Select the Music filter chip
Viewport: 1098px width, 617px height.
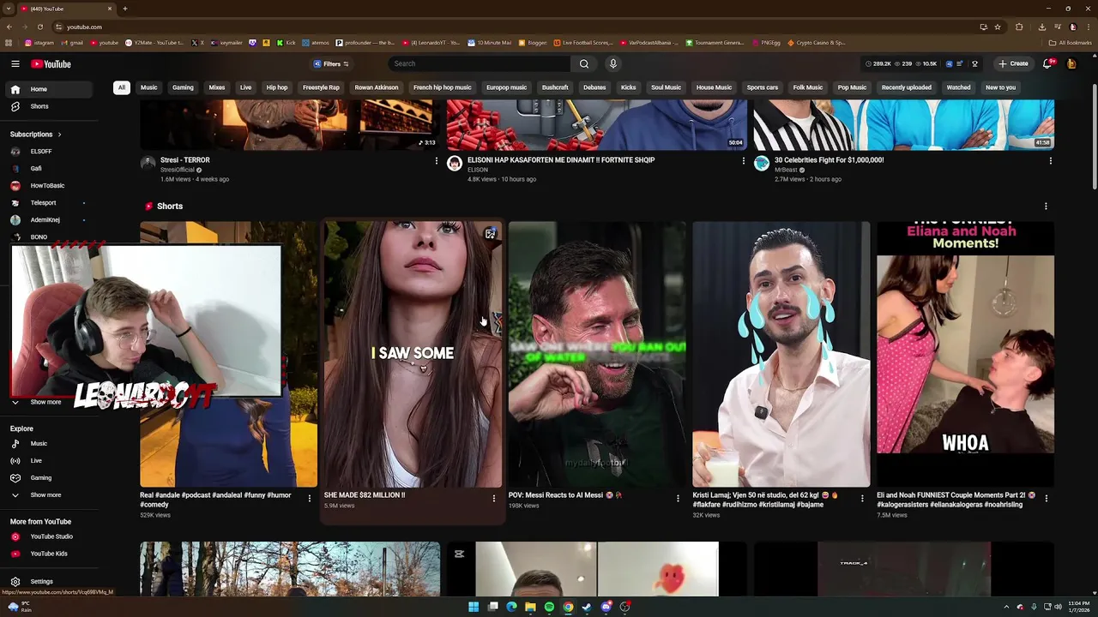149,87
